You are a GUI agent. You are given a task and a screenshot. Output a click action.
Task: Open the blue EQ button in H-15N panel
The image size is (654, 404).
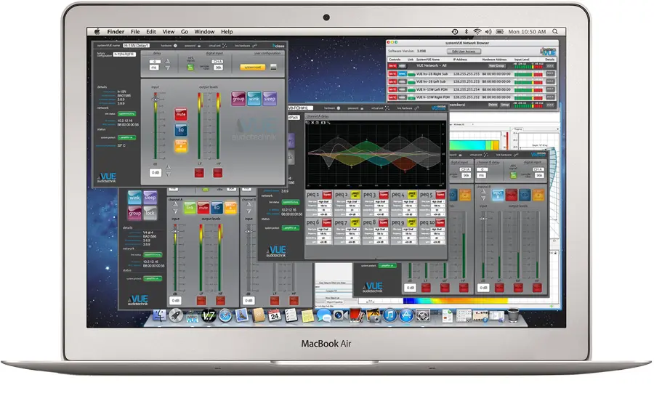pyautogui.click(x=181, y=130)
